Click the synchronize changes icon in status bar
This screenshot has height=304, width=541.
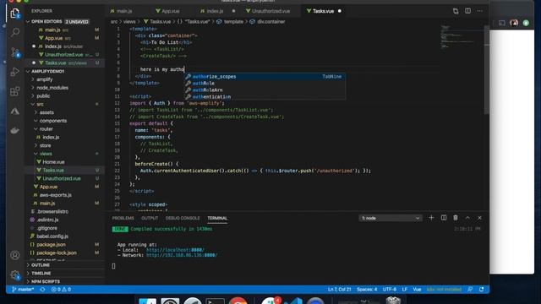click(x=42, y=290)
